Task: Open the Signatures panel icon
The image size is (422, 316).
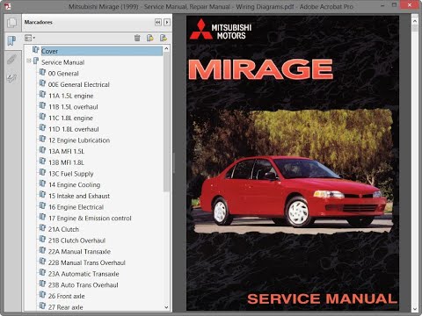Action: click(x=12, y=78)
